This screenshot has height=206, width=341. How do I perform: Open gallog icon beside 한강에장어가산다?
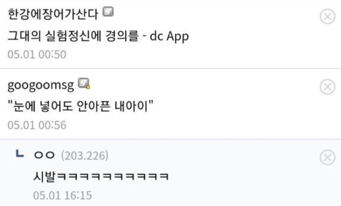(108, 12)
